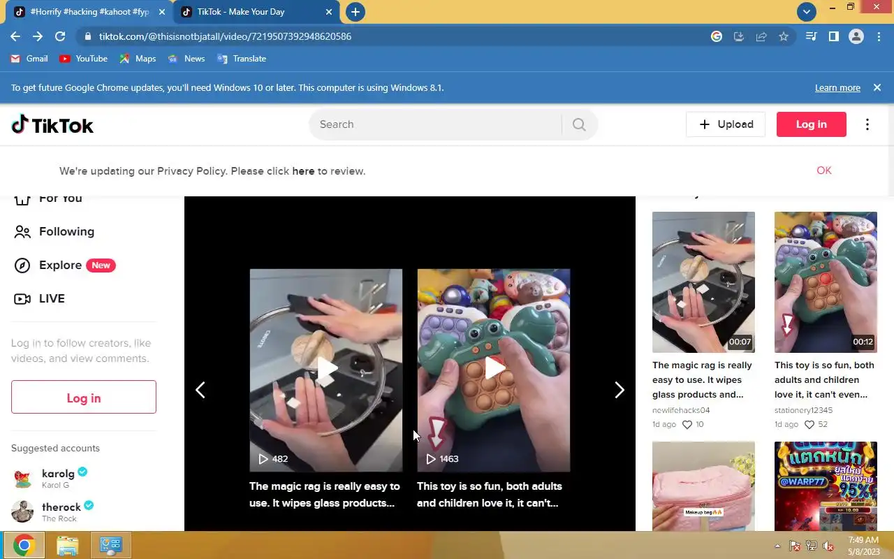Play the pop-it toy video in player
Viewport: 894px width, 559px height.
point(494,370)
